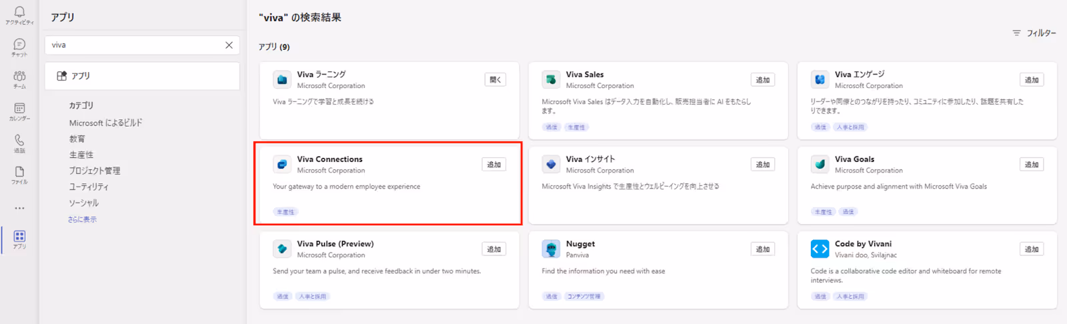Screen dimensions: 1067x324
Task: Click the Code by Vivani app icon
Action: [x=820, y=249]
